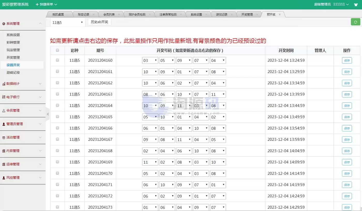Switch to the 我的桌面 tab

pyautogui.click(x=58, y=14)
